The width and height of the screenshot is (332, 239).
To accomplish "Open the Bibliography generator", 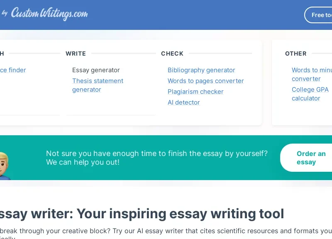I will pyautogui.click(x=201, y=70).
